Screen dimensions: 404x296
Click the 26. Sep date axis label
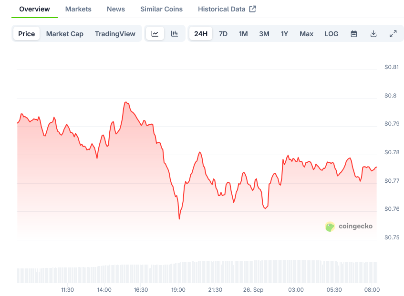253,290
